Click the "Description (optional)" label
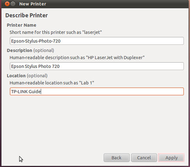 coord(30,50)
